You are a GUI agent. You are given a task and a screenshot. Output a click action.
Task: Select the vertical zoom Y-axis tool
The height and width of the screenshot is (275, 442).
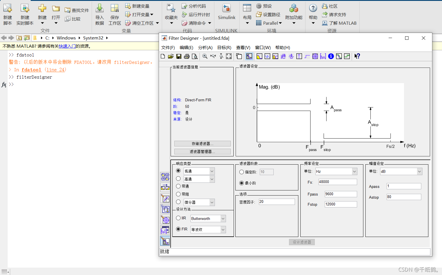point(221,56)
